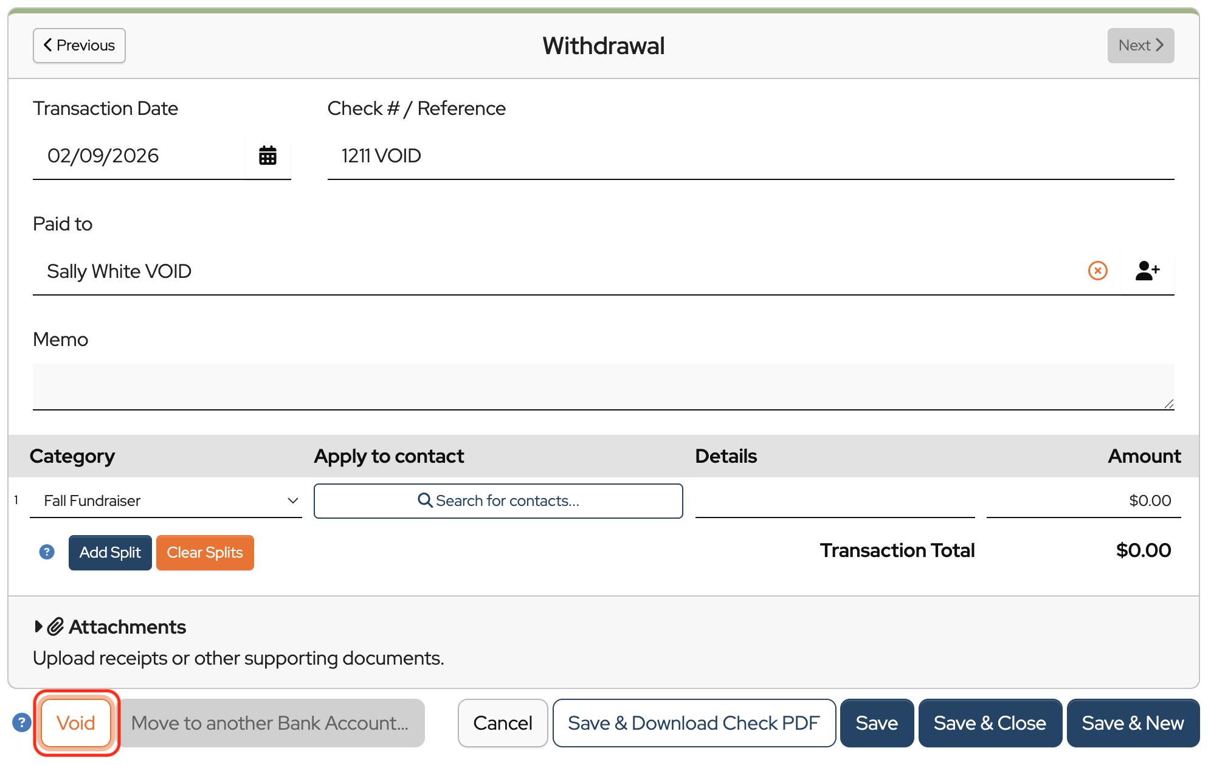Viewport: 1211px width, 765px height.
Task: Clear the Paid to contact field
Action: tap(1097, 271)
